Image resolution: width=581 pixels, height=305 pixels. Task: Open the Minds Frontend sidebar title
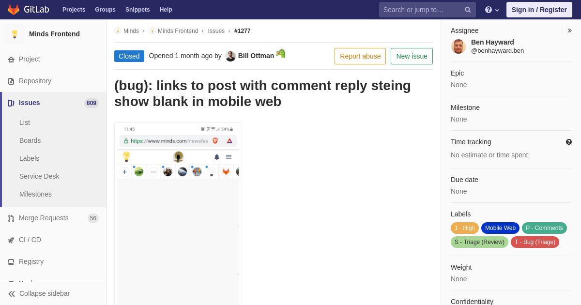54,34
